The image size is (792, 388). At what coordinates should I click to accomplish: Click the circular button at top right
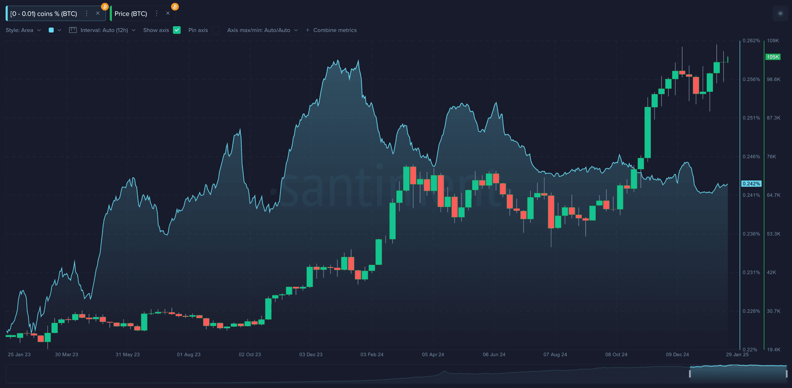coord(780,13)
